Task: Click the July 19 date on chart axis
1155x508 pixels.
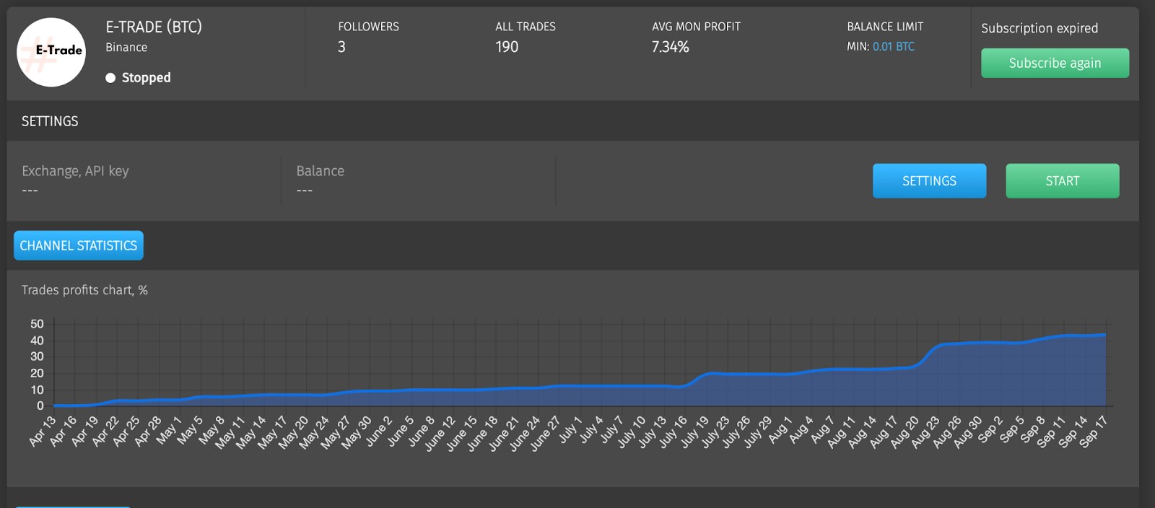Action: pos(694,433)
